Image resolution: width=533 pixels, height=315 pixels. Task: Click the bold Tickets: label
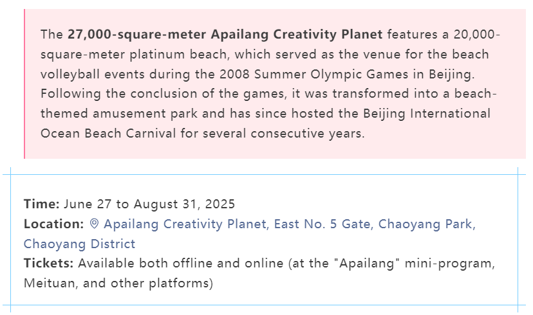tap(49, 264)
